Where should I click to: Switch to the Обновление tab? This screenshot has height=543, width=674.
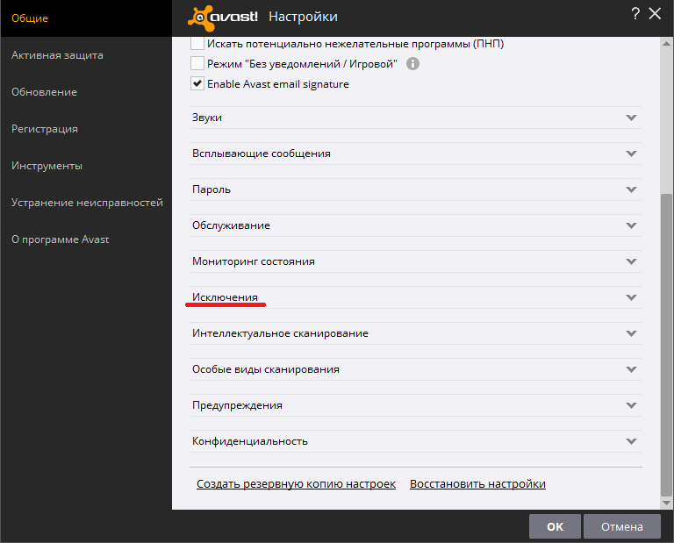click(x=44, y=92)
